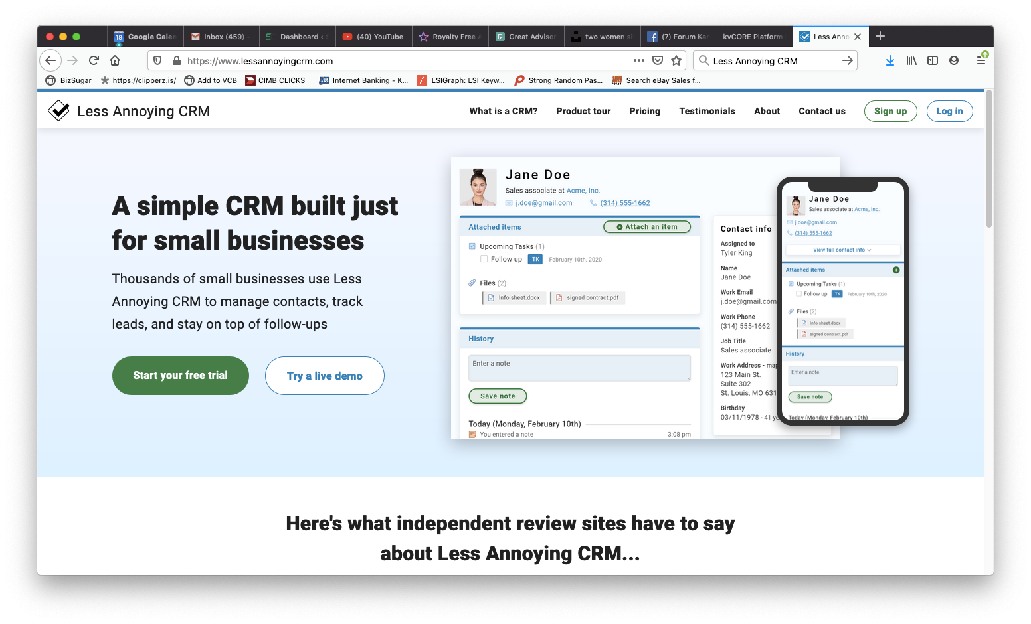The height and width of the screenshot is (624, 1031).
Task: Open Testimonials page
Action: 707,111
